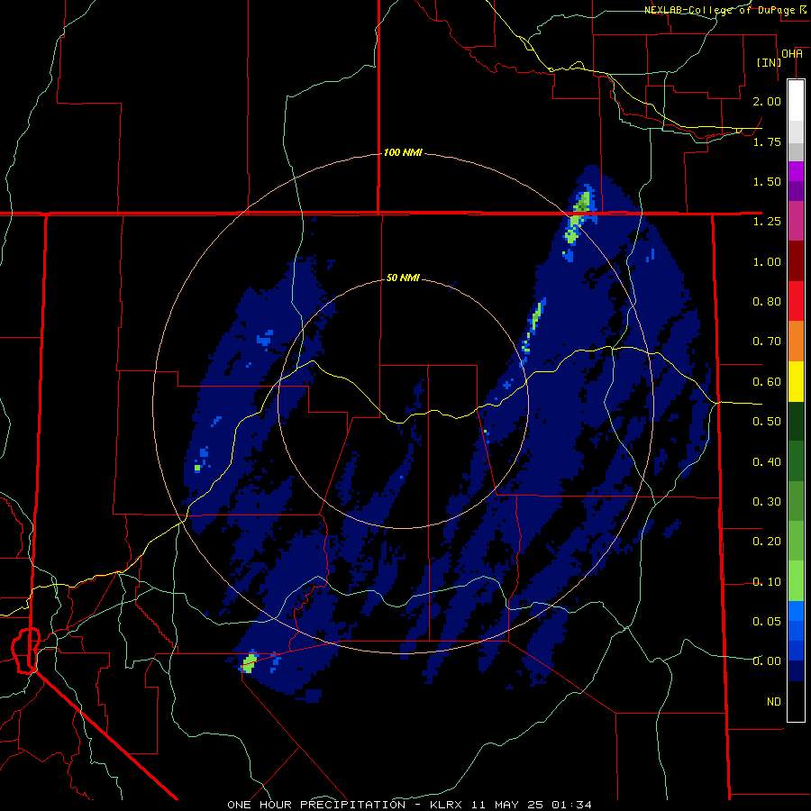Pick the bright red swatch beside 0.80
This screenshot has width=811, height=811.
[x=796, y=301]
